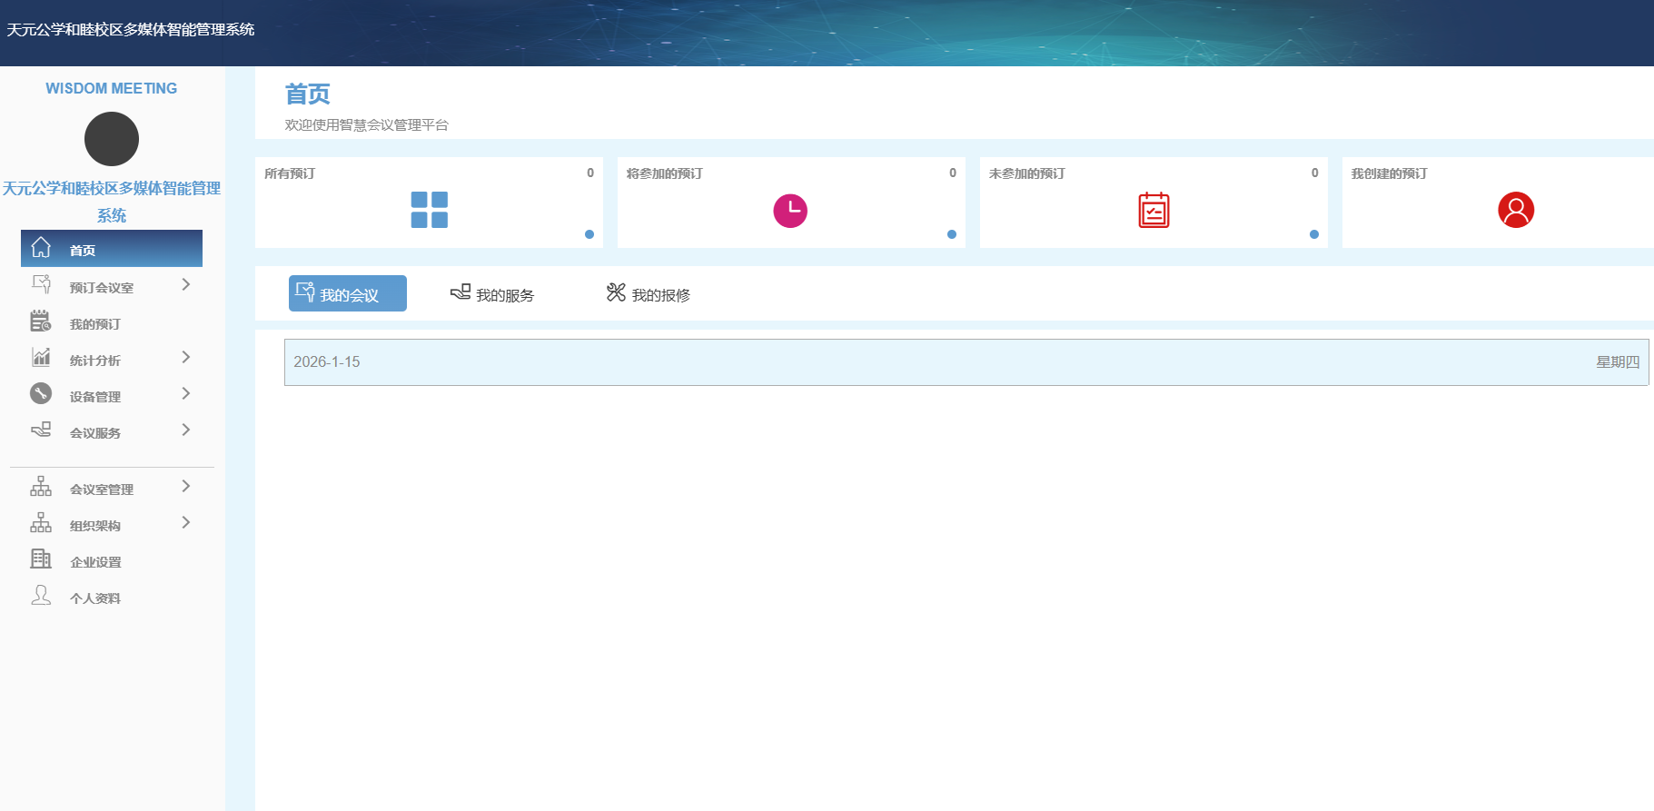The image size is (1654, 811).
Task: Click the wrench icon for 设备管理
Action: click(x=41, y=393)
